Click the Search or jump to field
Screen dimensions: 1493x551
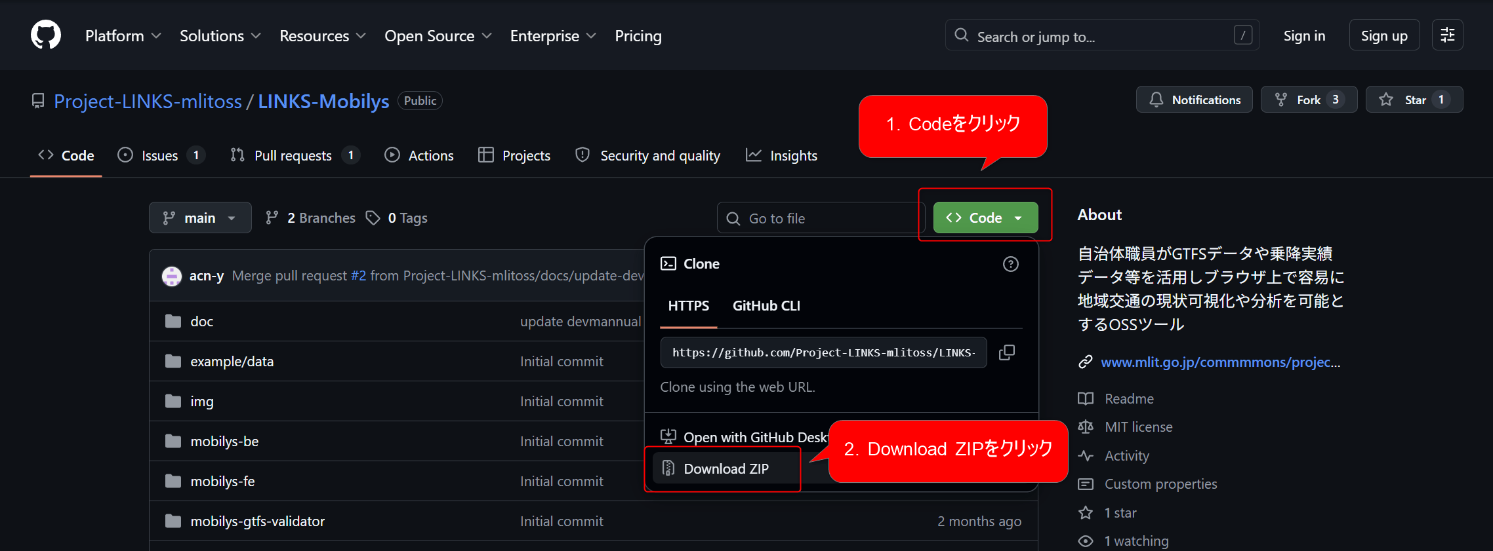1102,35
